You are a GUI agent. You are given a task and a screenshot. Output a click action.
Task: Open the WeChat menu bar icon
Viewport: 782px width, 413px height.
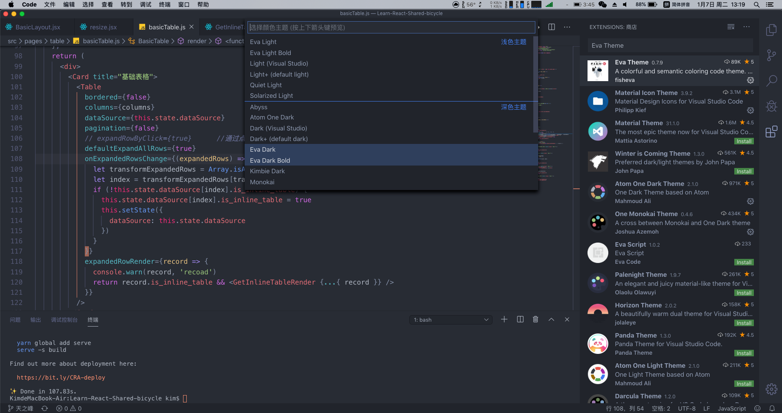pos(603,4)
